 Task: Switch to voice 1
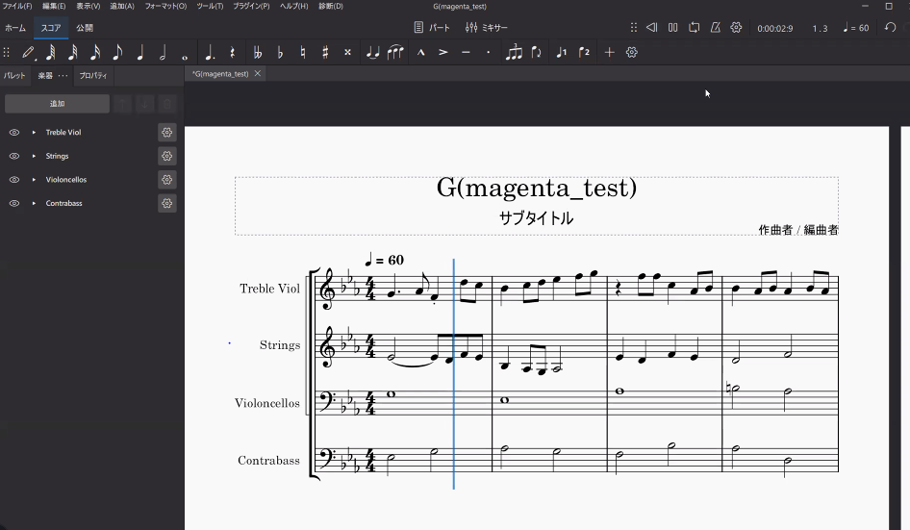click(561, 53)
